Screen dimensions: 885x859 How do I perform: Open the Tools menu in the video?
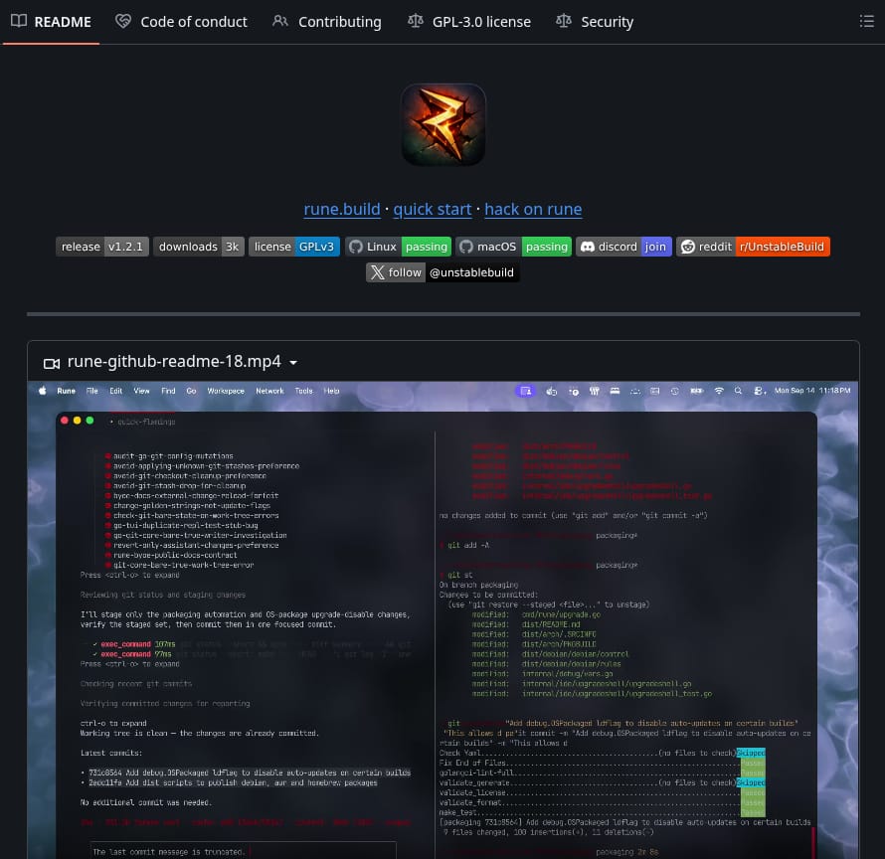tap(303, 391)
